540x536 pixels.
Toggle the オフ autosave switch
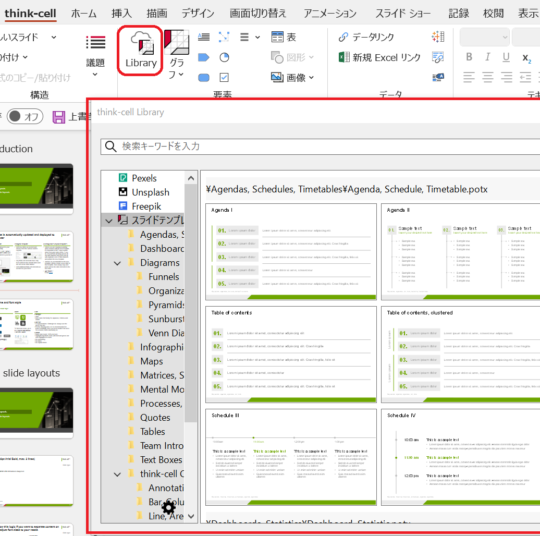[x=25, y=116]
